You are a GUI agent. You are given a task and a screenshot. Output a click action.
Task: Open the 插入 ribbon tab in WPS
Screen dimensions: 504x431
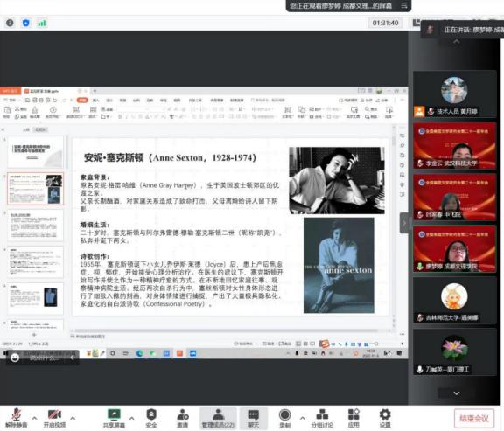pyautogui.click(x=95, y=101)
